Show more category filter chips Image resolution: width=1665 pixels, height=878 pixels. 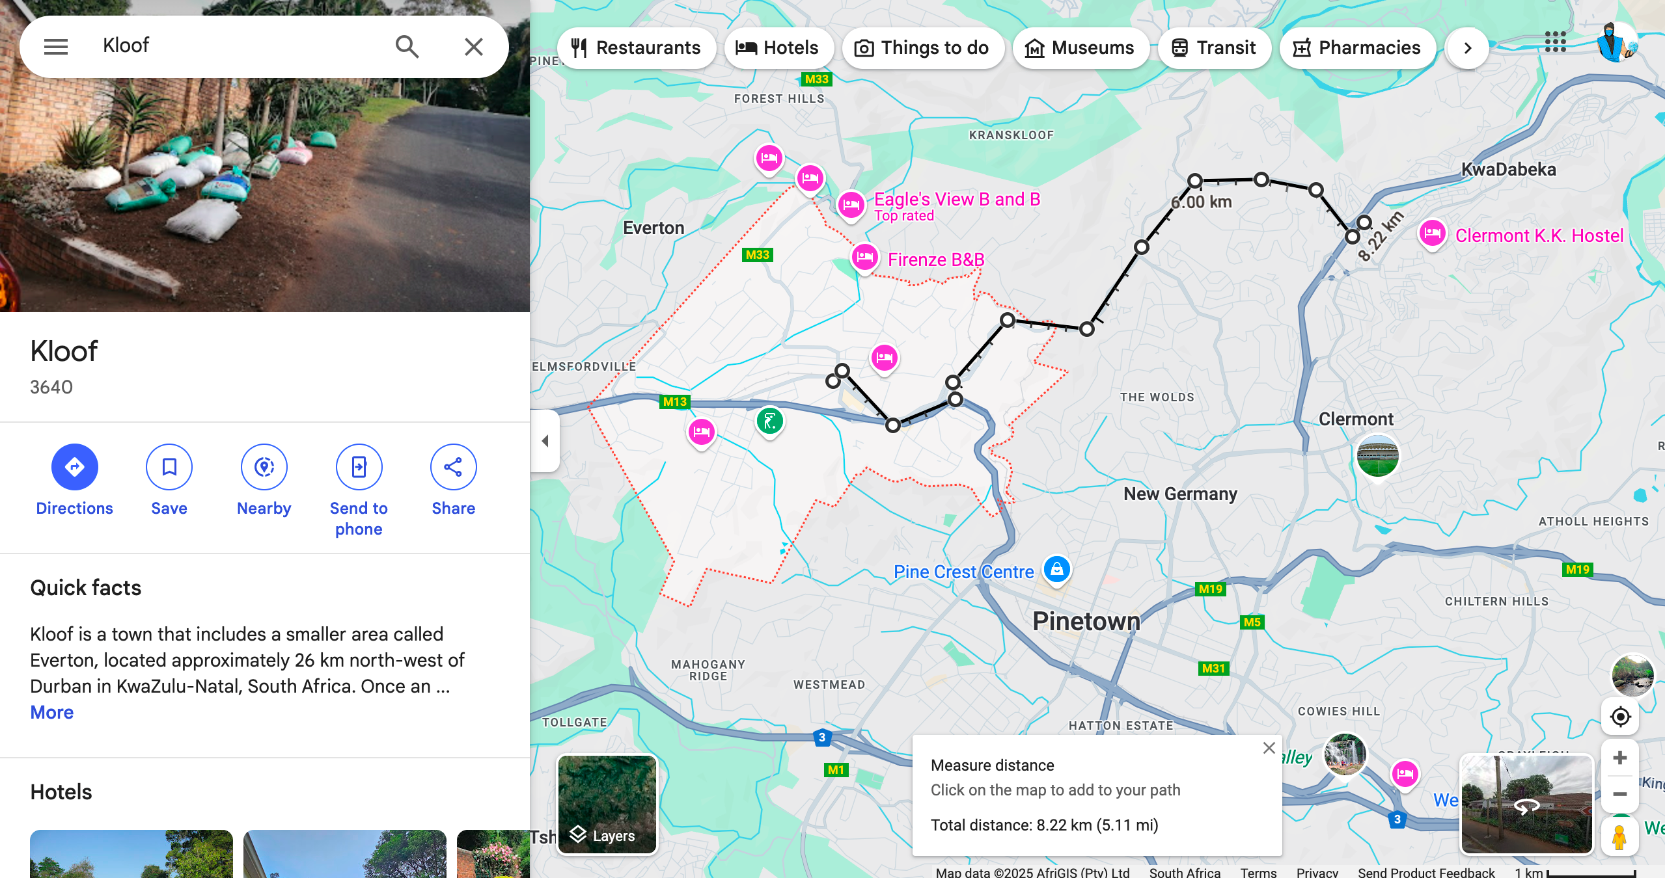pyautogui.click(x=1467, y=48)
